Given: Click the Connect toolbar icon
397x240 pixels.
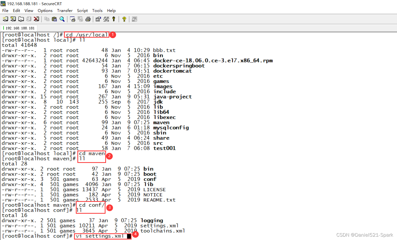Looking at the screenshot, I should pyautogui.click(x=5, y=19).
